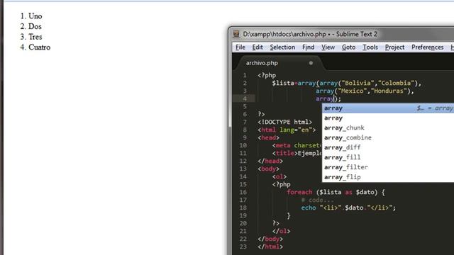Click the "Bolivia" string in code
The width and height of the screenshot is (454, 255).
[x=358, y=83]
